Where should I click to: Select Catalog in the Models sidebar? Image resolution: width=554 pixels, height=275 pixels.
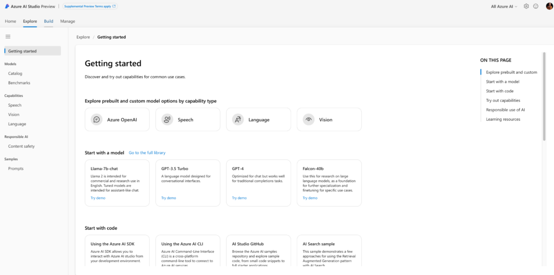coord(15,73)
